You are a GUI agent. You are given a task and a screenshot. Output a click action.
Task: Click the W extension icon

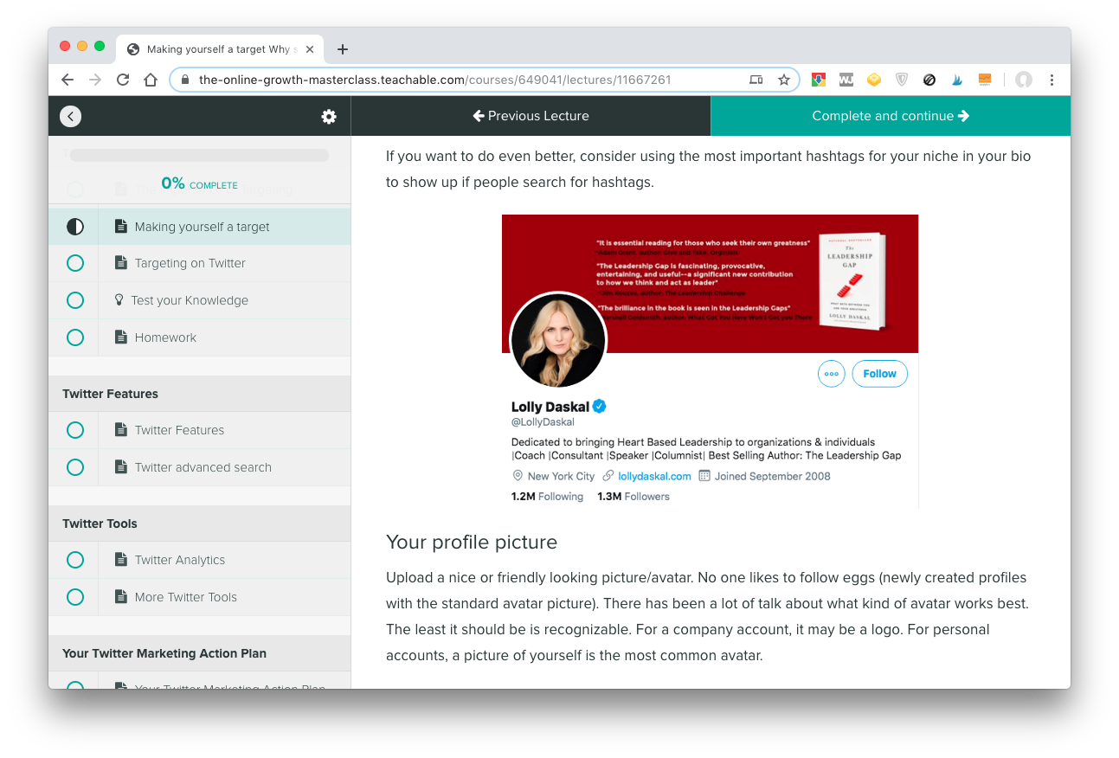846,80
